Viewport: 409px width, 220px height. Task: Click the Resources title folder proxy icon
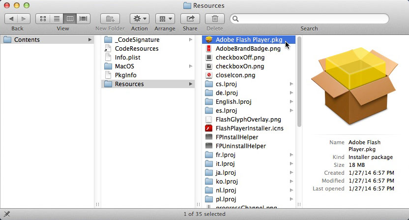pyautogui.click(x=187, y=5)
